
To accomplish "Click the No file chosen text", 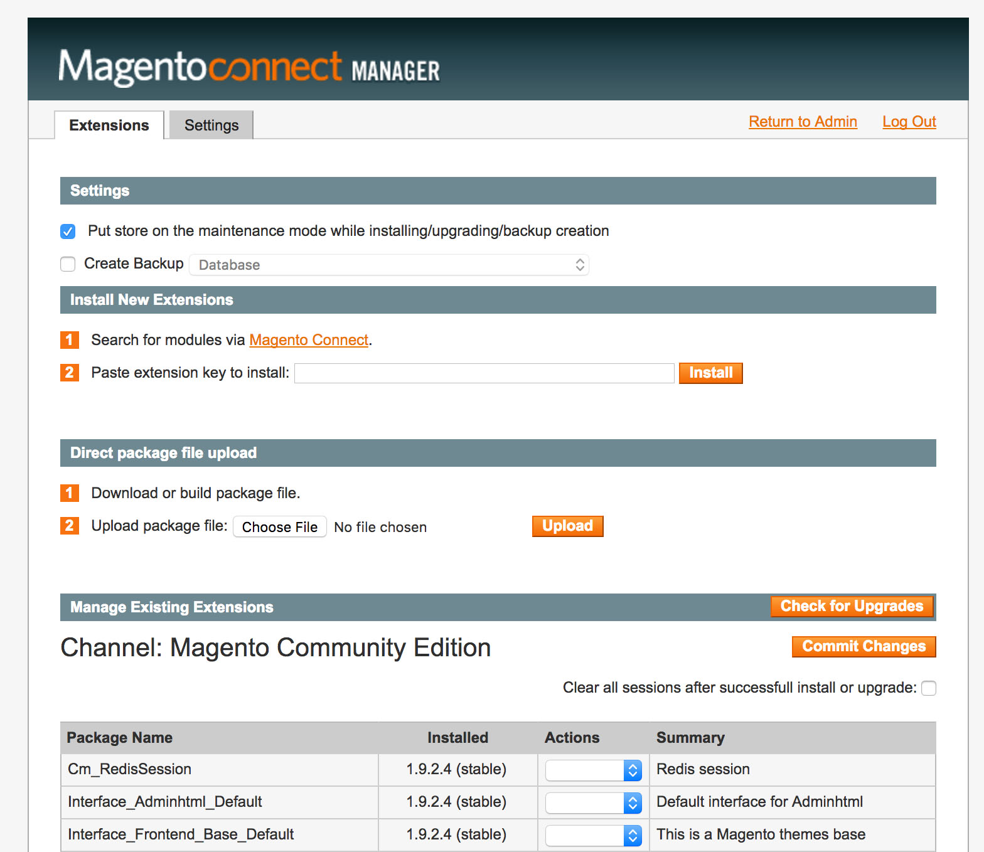I will point(380,527).
